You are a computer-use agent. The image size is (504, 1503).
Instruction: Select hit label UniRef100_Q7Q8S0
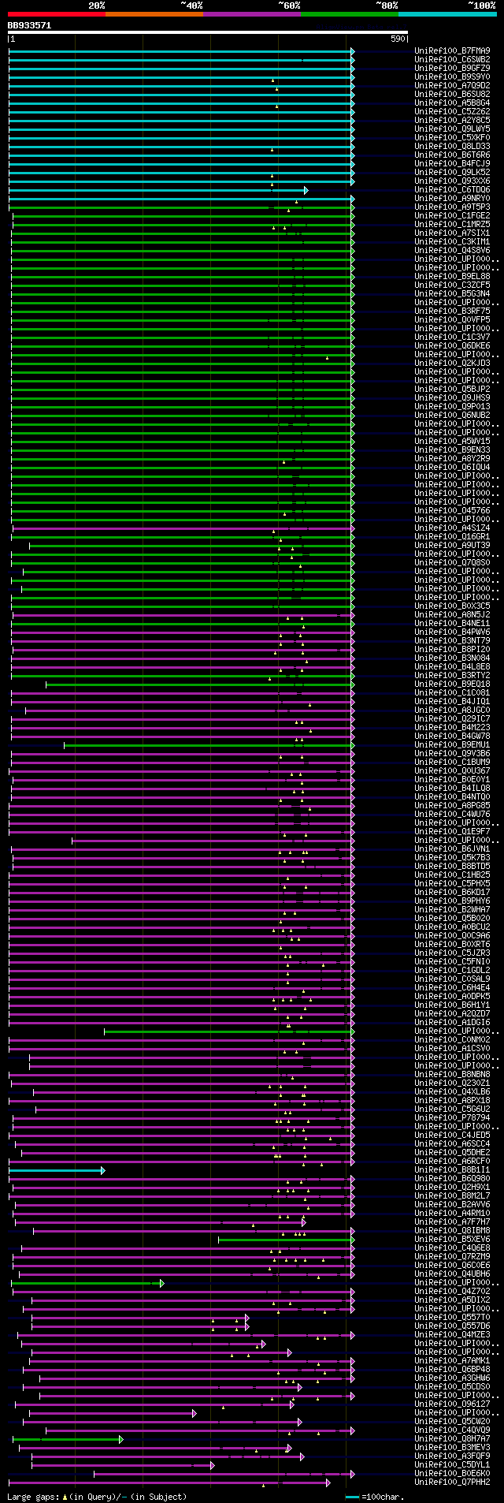452,563
